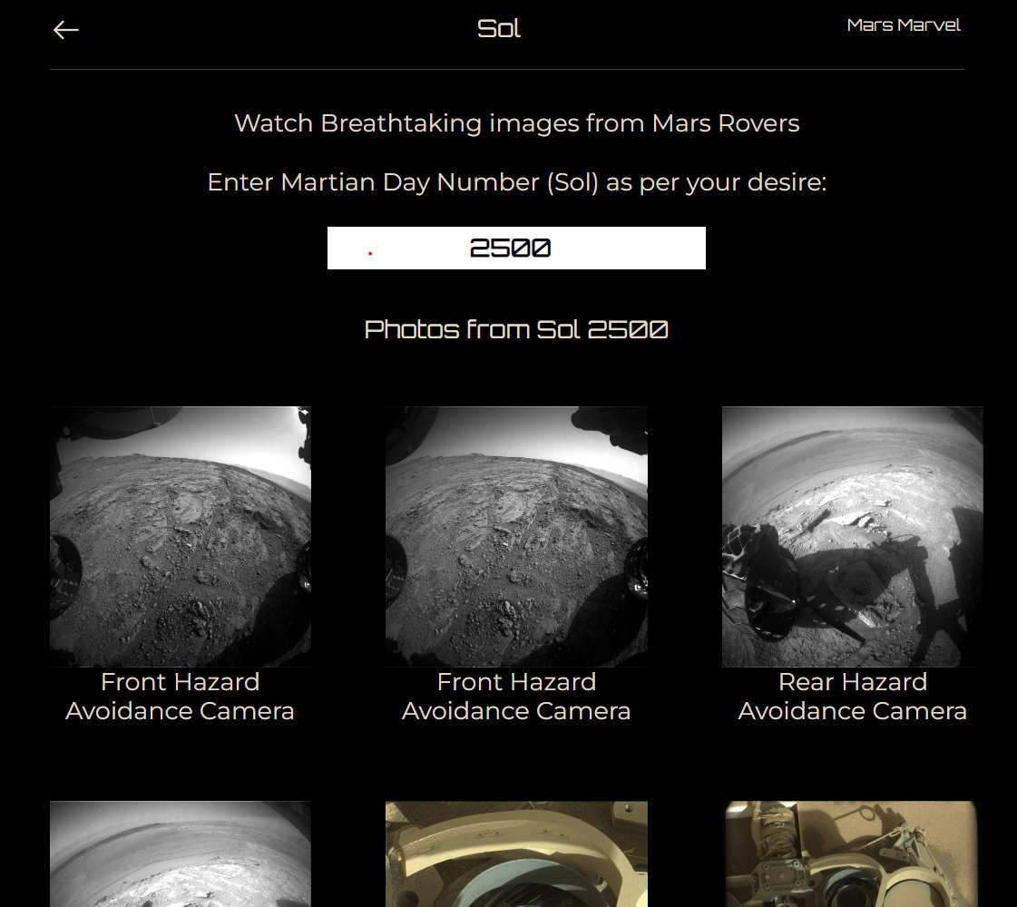Open the first Front Hazard Avoidance Camera photo
The image size is (1017, 907).
pos(181,536)
